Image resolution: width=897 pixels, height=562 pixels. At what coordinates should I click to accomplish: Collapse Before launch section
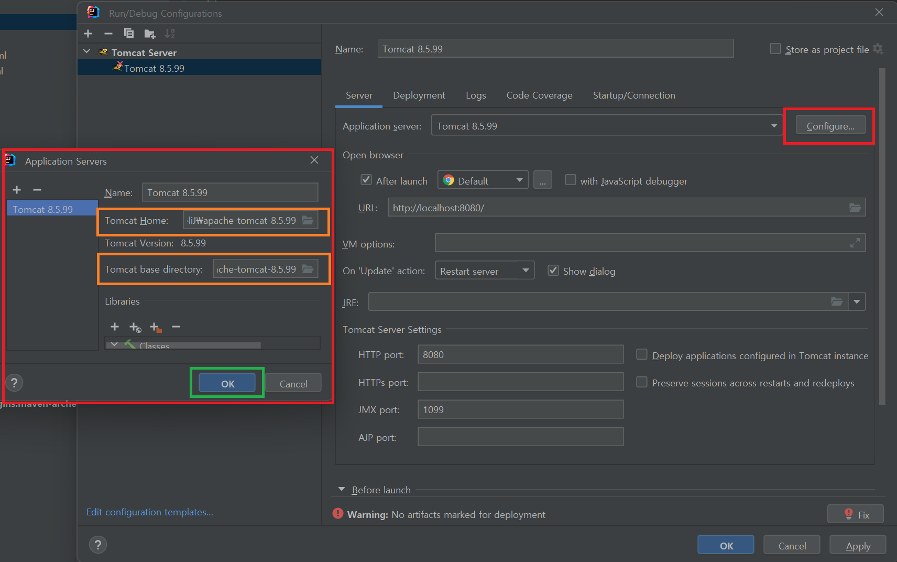pos(342,489)
